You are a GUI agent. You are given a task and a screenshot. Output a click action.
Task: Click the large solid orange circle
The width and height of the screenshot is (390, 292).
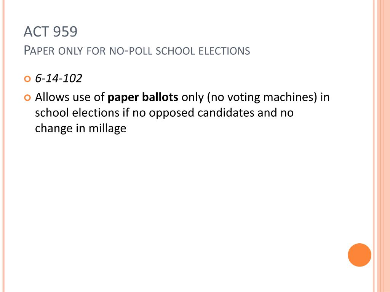[x=360, y=255]
